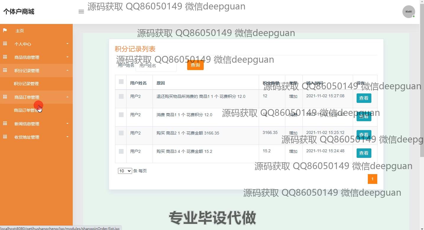Click the flag icon beside 主页

(x=5, y=30)
